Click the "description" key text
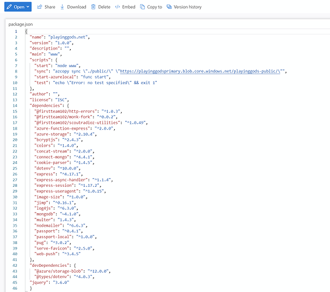The height and width of the screenshot is (292, 330). click(x=44, y=48)
